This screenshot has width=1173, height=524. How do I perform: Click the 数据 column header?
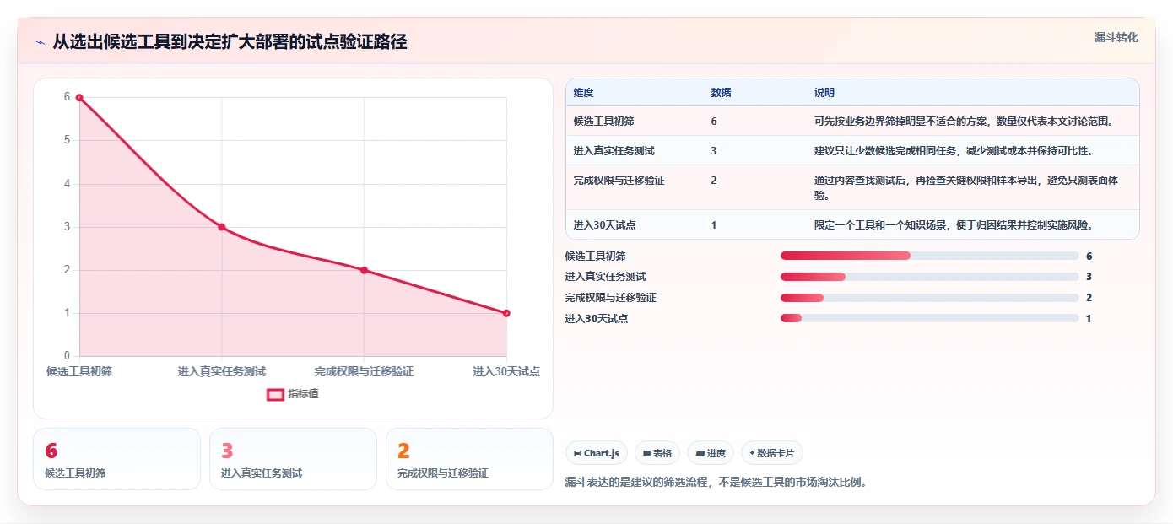pyautogui.click(x=722, y=93)
